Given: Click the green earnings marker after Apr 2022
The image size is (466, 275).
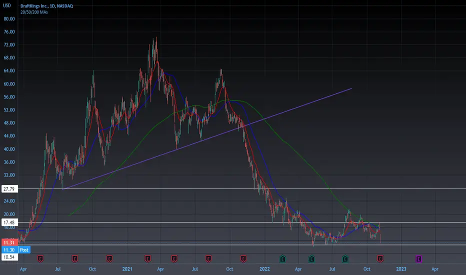Looking at the screenshot, I should (311, 259).
